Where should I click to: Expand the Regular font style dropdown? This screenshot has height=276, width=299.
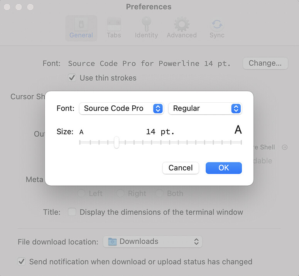click(x=205, y=108)
